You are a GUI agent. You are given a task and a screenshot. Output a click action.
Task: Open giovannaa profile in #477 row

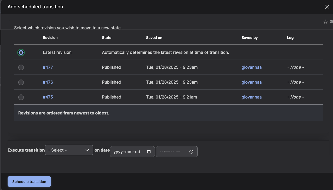click(x=252, y=67)
